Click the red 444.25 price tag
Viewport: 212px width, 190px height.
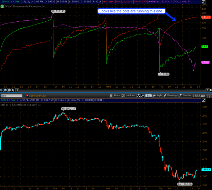point(206,17)
